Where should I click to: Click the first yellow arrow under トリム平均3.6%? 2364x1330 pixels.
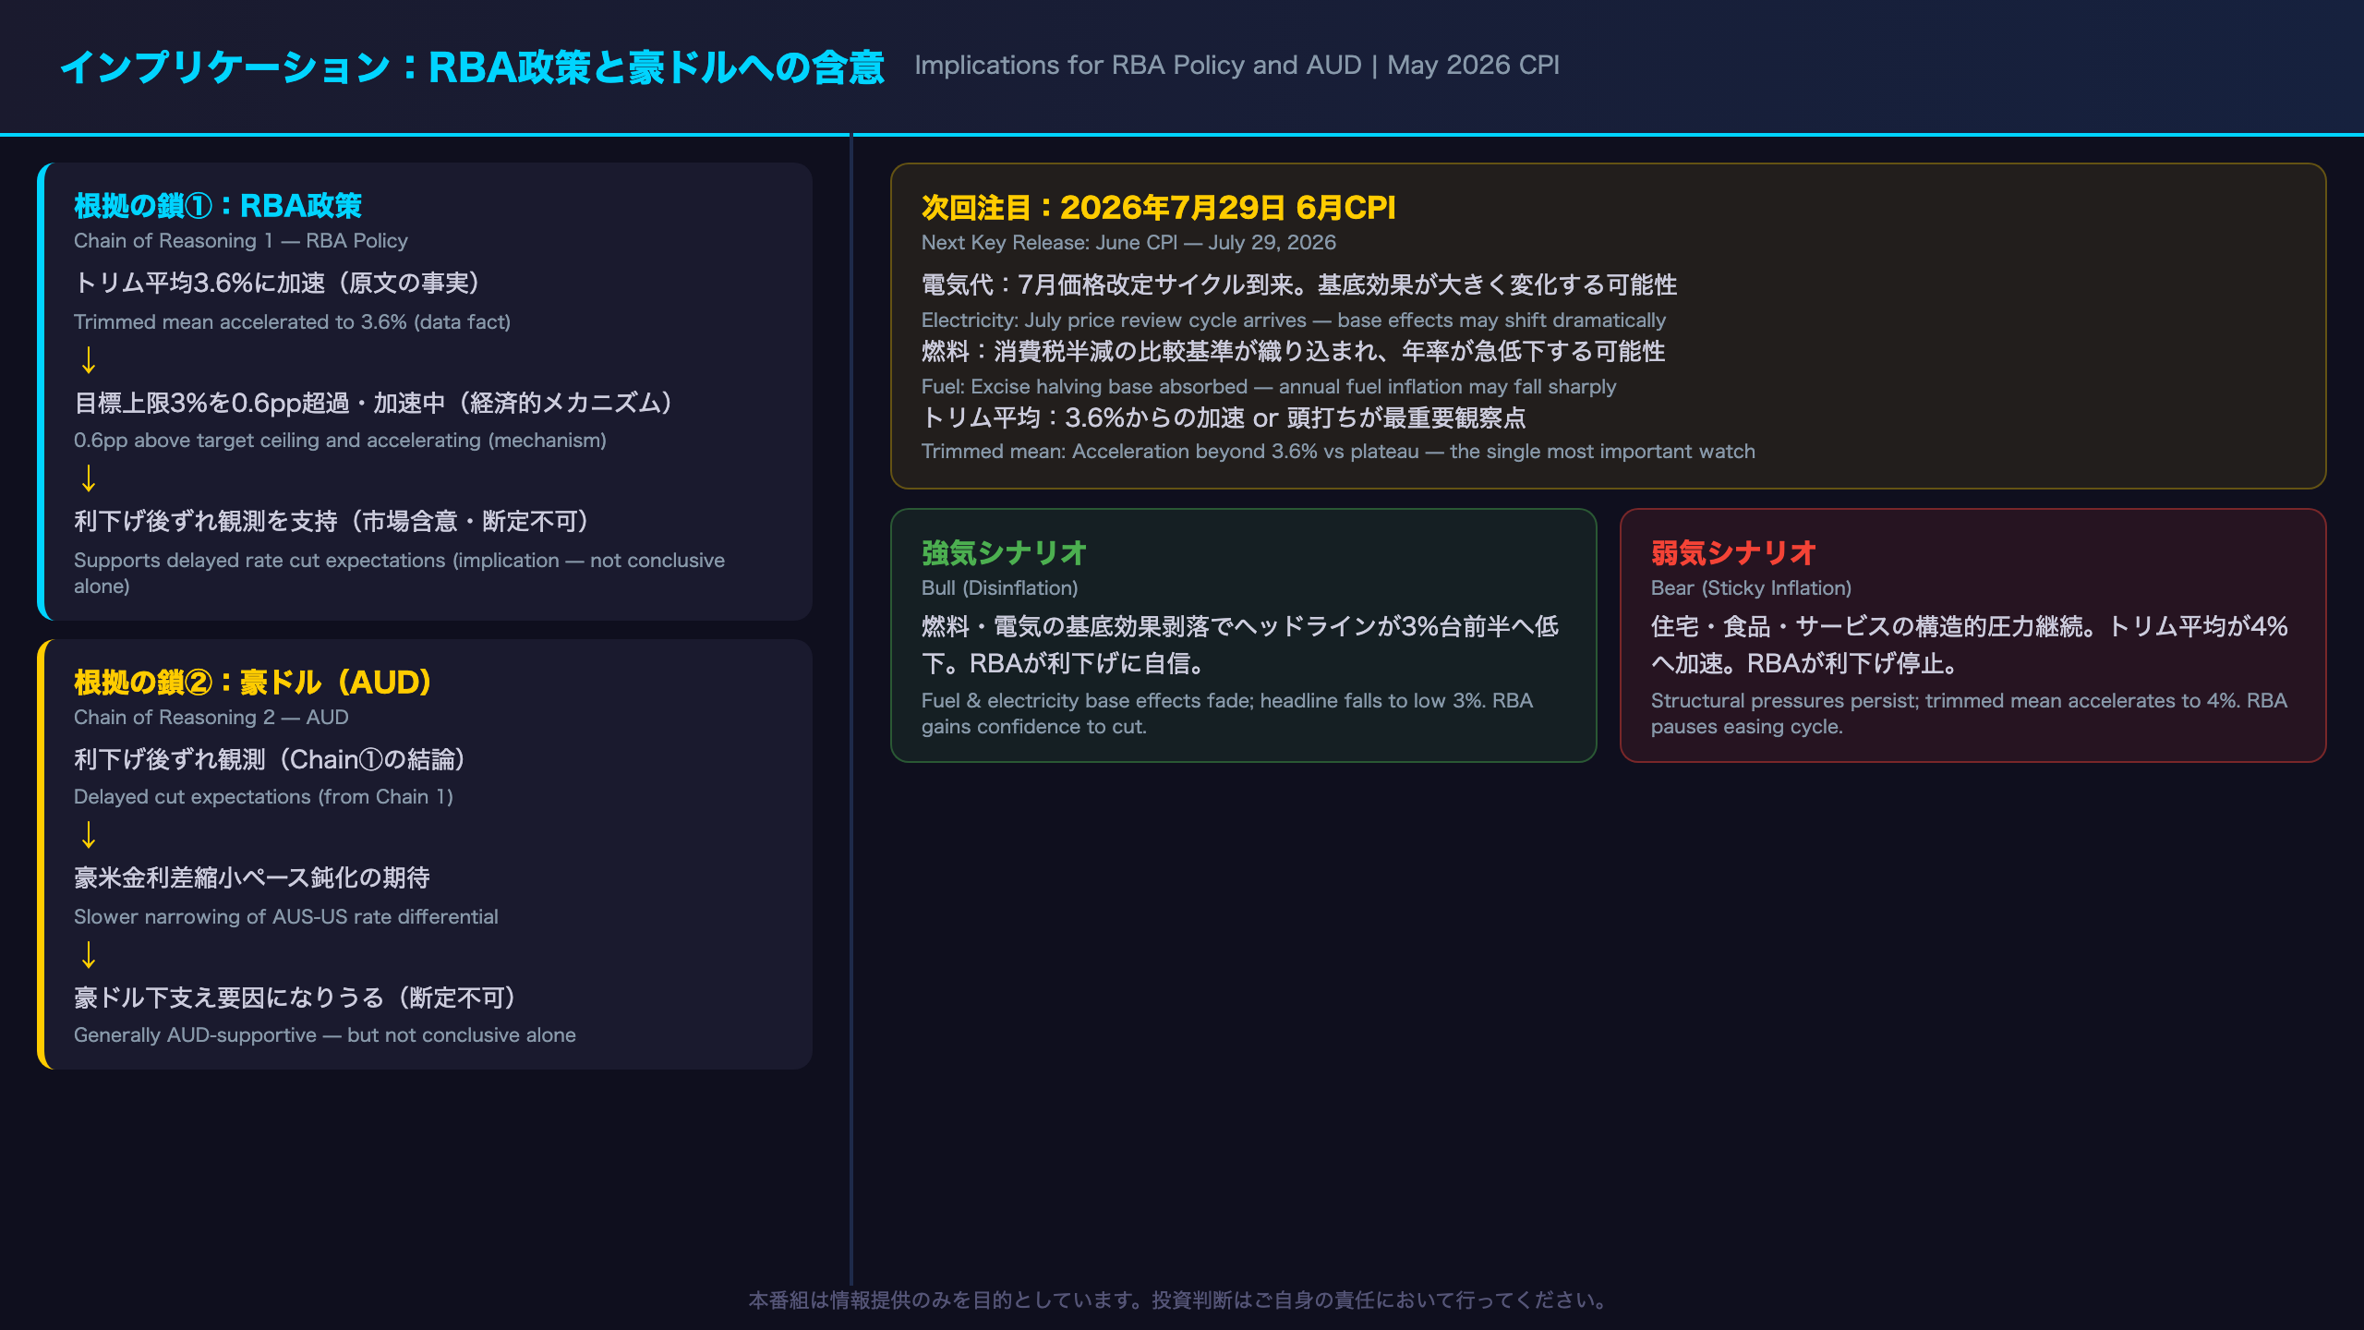coord(89,360)
